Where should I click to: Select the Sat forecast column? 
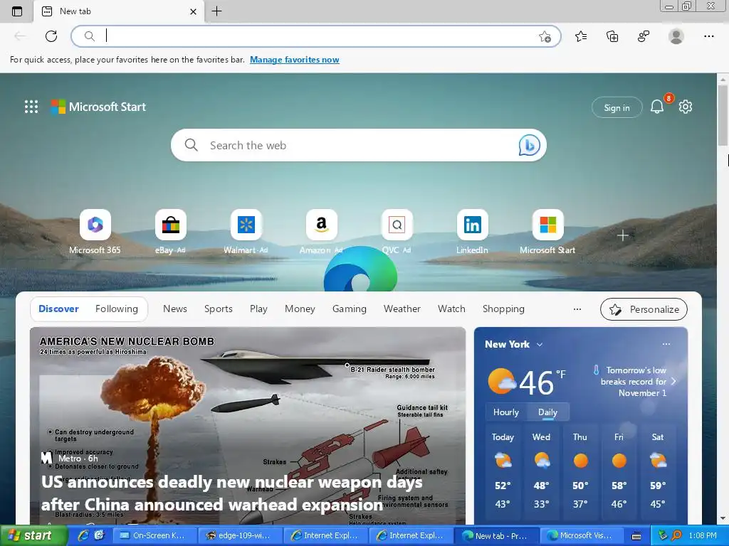tap(657, 471)
